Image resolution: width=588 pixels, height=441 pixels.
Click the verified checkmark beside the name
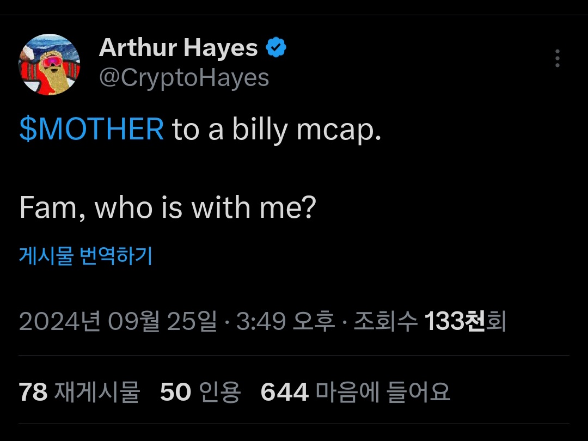tap(275, 47)
